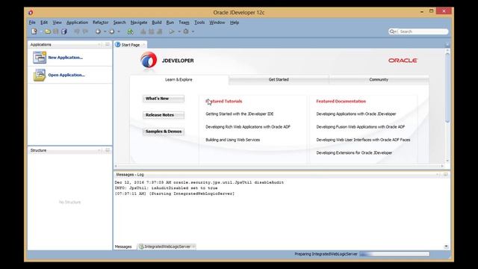Click the Start Page scroll-down arrow
Image resolution: width=478 pixels, height=269 pixels.
click(x=447, y=161)
